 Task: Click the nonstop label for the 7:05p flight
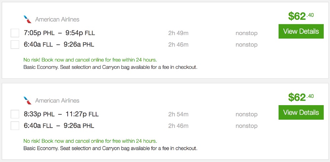coord(247,33)
